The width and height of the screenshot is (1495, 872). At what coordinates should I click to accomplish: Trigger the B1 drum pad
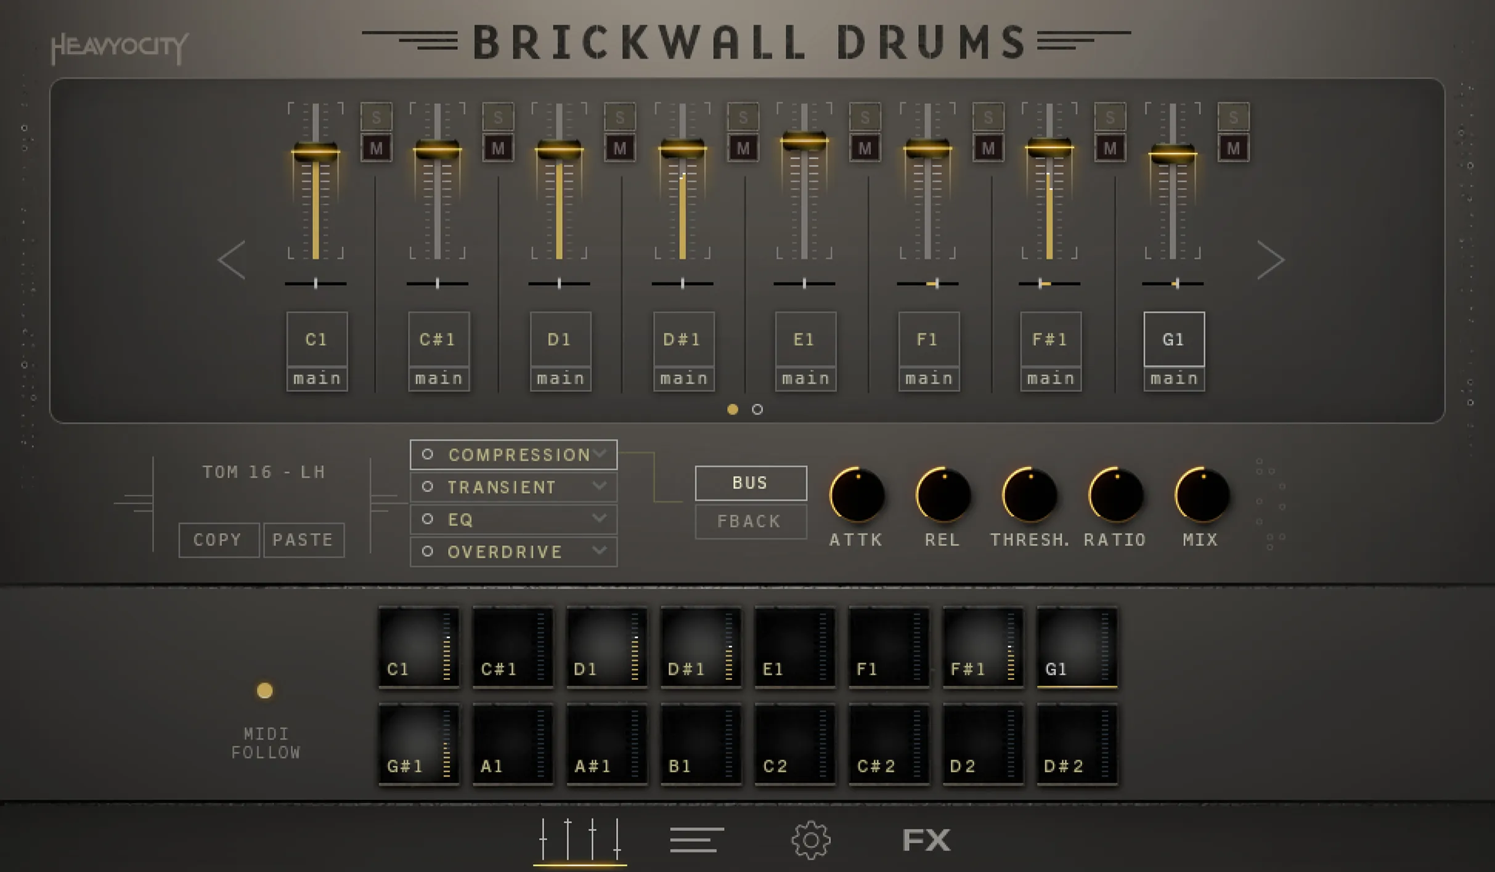tap(701, 745)
